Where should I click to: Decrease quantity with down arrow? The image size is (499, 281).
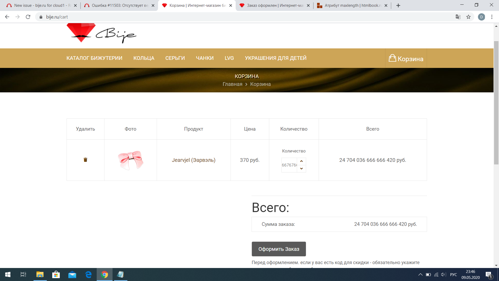click(x=301, y=169)
